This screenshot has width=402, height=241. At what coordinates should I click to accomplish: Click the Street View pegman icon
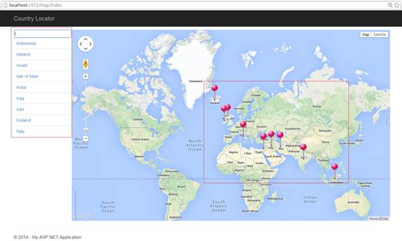point(85,64)
